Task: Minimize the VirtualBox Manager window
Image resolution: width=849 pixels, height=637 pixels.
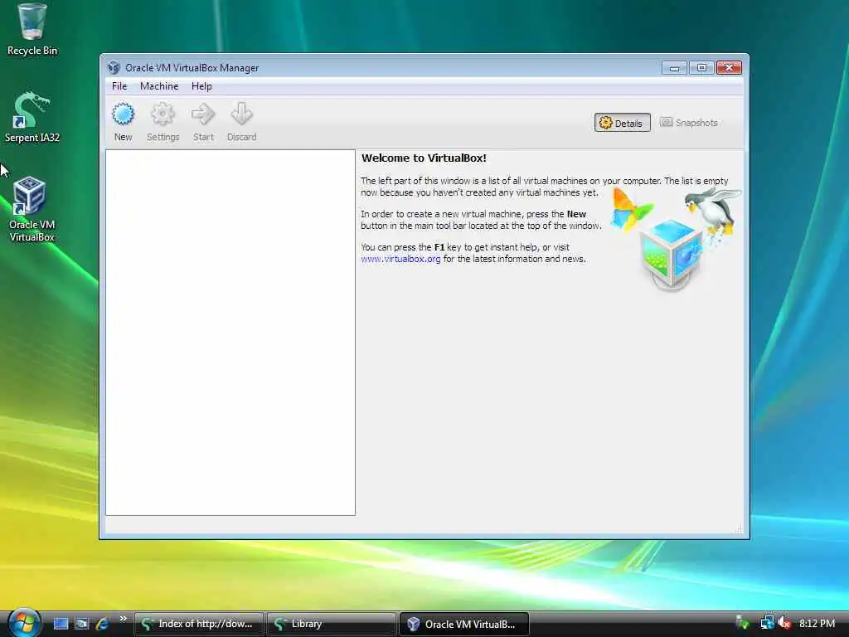Action: 674,68
